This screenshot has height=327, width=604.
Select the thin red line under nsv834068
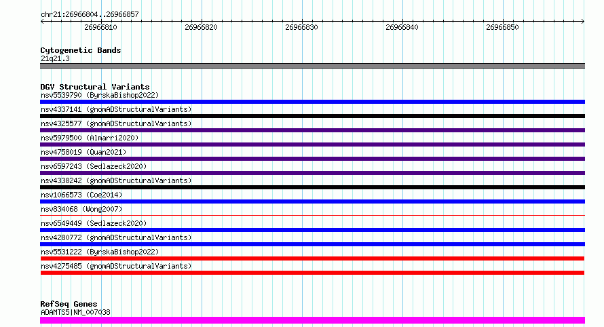tap(312, 215)
